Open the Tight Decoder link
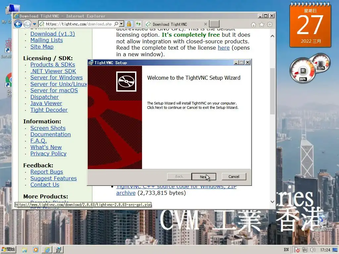Viewport: 339px width, 254px height. click(x=49, y=110)
